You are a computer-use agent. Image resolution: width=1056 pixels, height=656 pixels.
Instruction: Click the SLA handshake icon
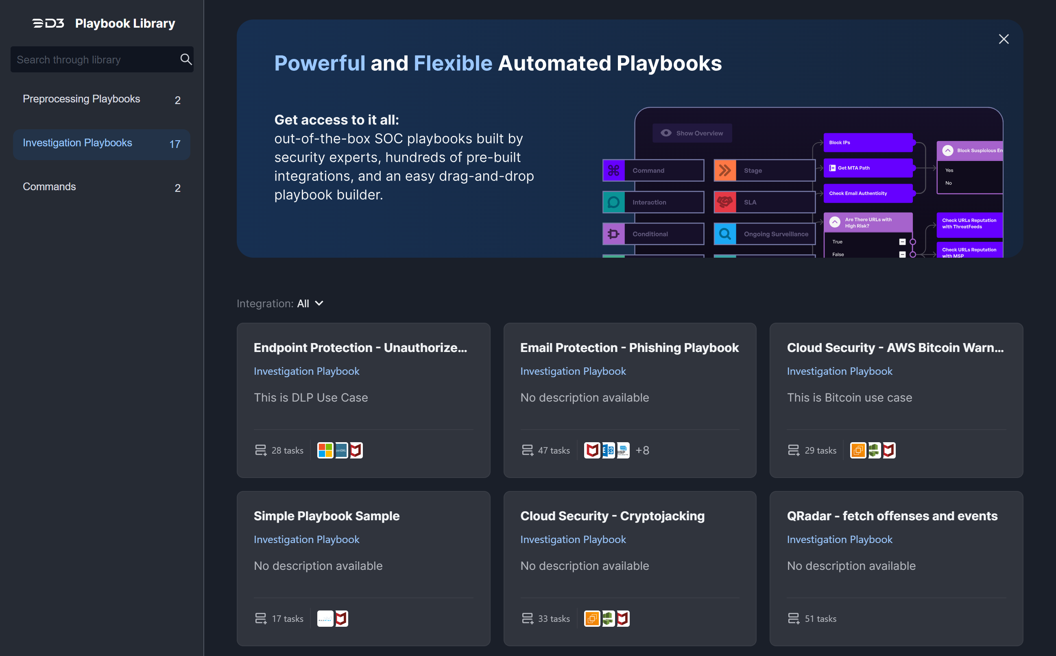tap(725, 202)
